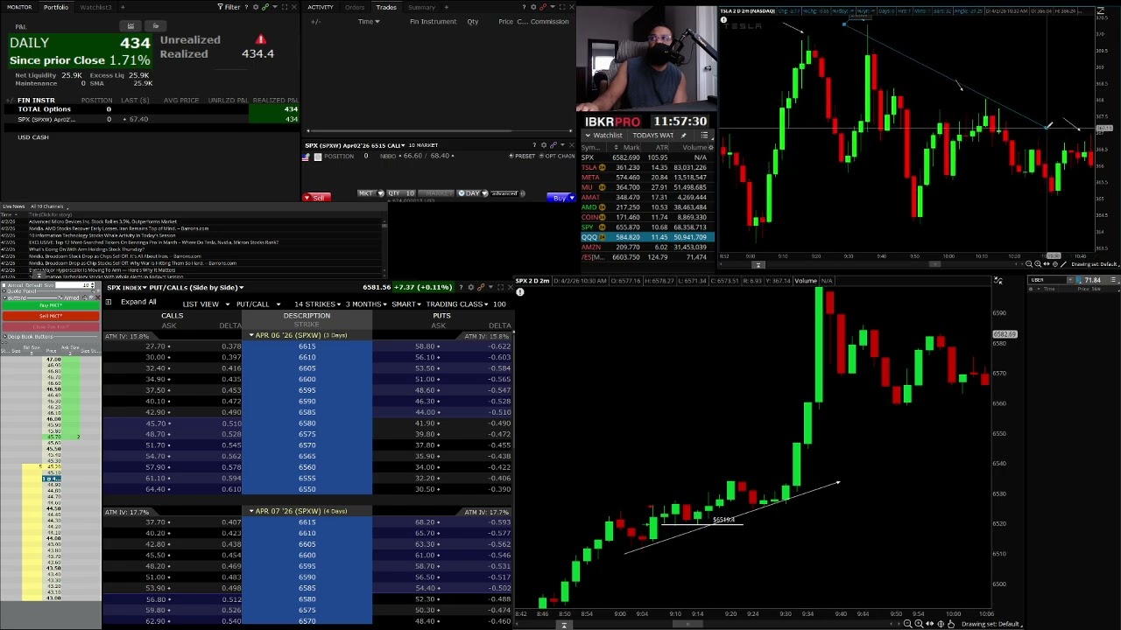Click the US flag icon in order entry
Image resolution: width=1121 pixels, height=630 pixels.
click(x=306, y=157)
